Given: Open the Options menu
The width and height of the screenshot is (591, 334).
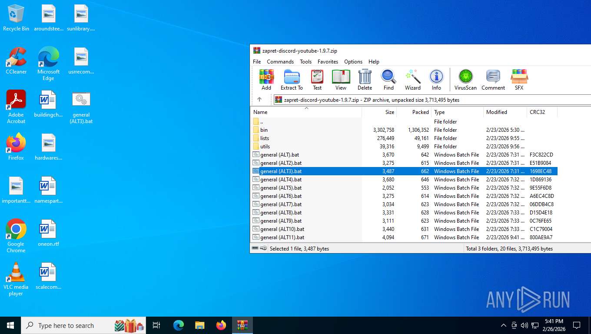Looking at the screenshot, I should [x=353, y=62].
